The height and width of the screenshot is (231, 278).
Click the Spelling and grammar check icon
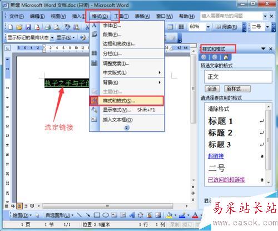click(x=67, y=27)
